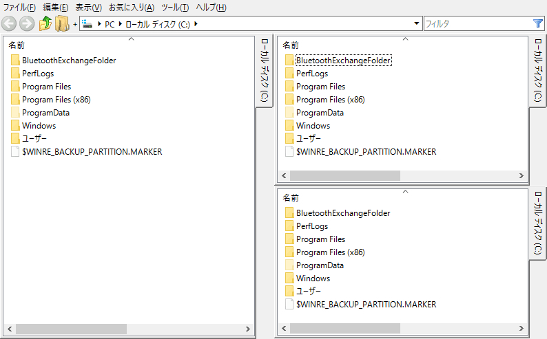Select ユーザー folder icon in top-right pane
Image resolution: width=547 pixels, height=339 pixels.
289,138
